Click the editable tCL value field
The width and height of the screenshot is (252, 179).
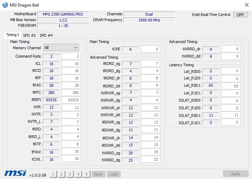(x=71, y=63)
